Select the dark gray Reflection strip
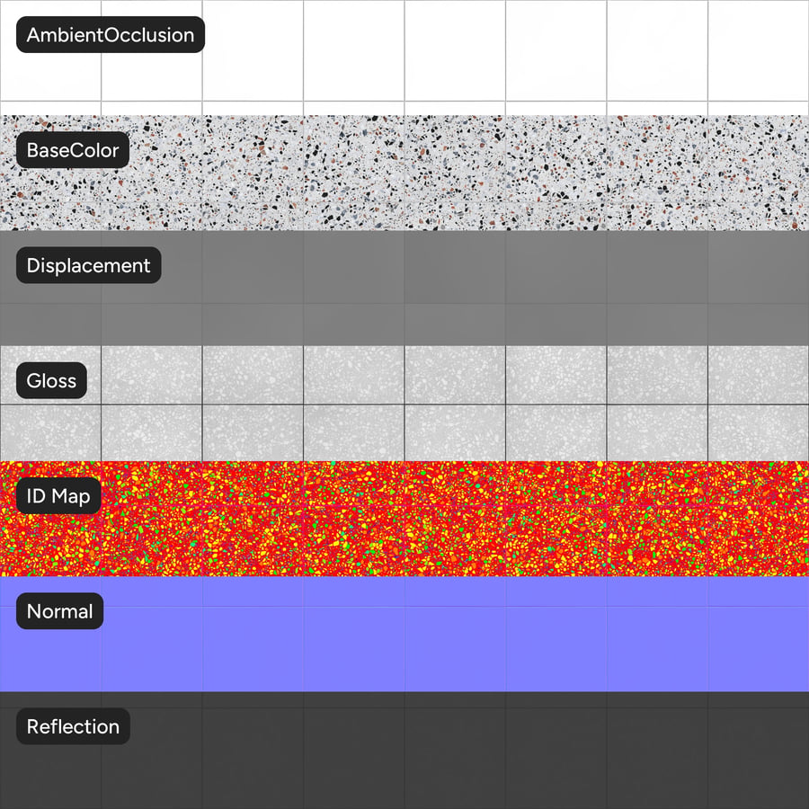Screen dimensions: 809x809 [404, 751]
